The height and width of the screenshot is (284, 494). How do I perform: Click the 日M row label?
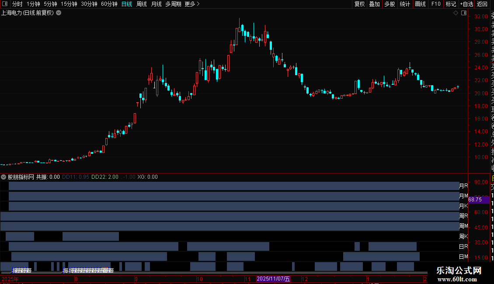(463, 257)
